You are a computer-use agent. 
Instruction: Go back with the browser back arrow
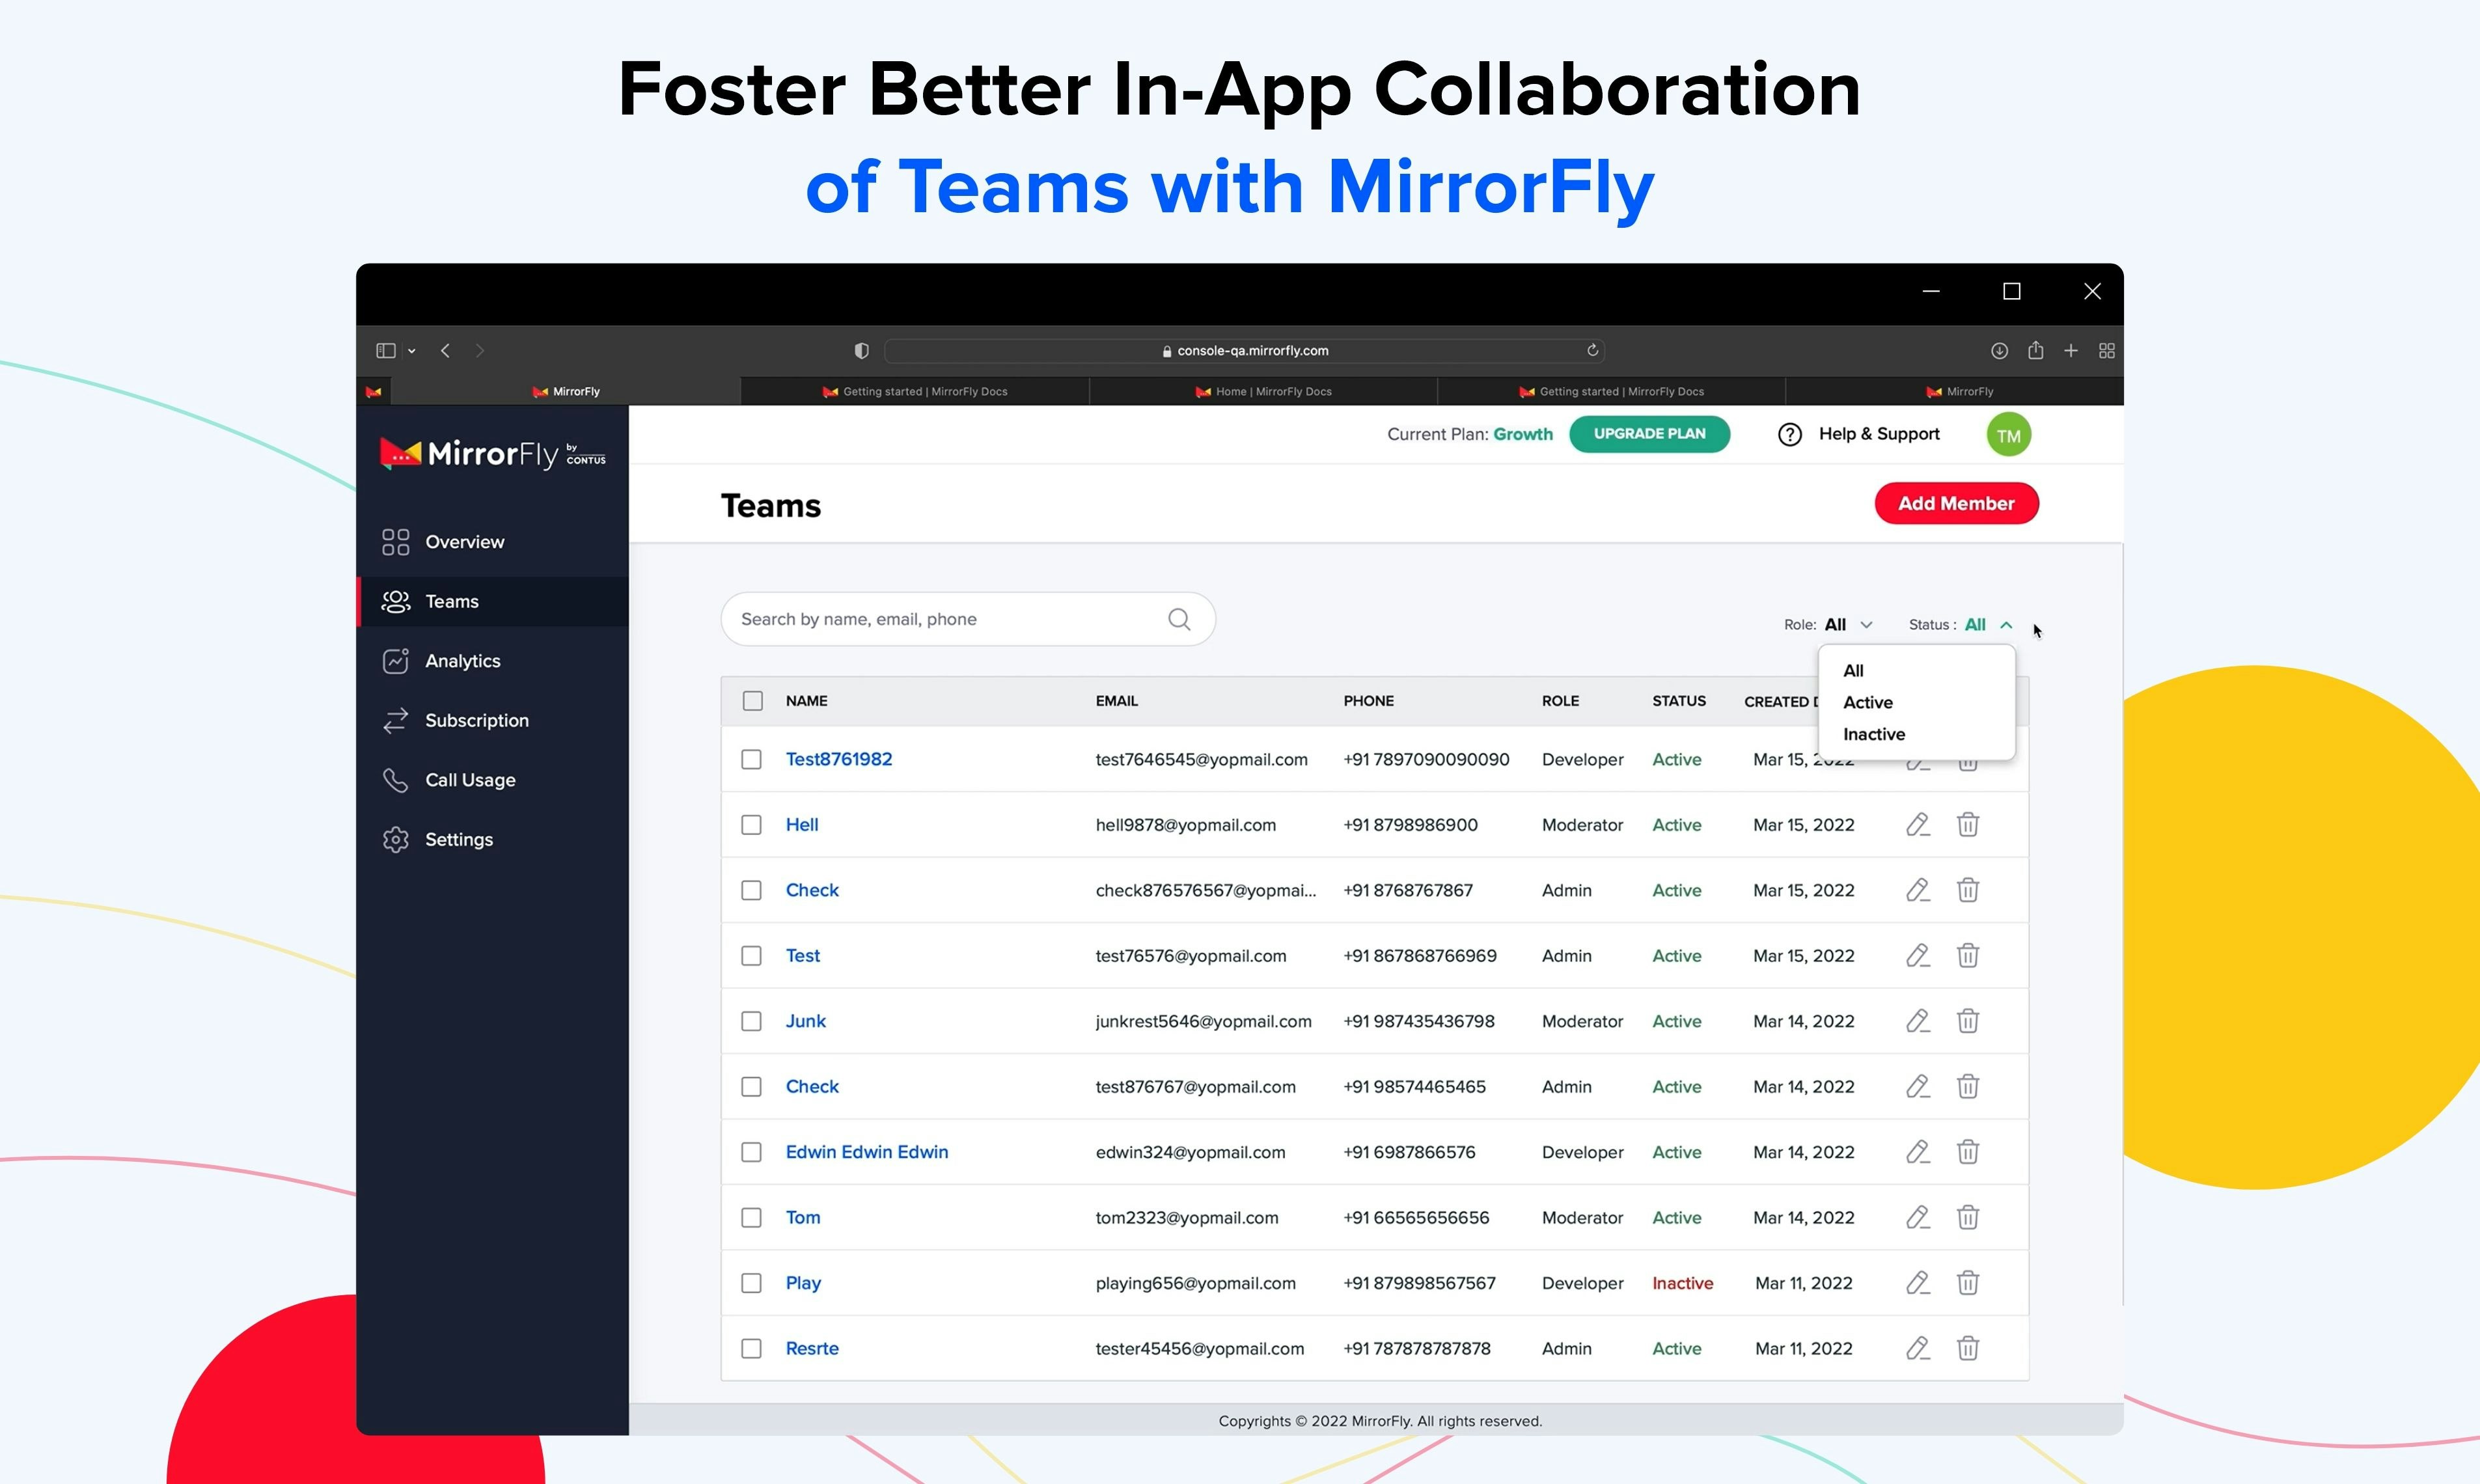click(445, 350)
